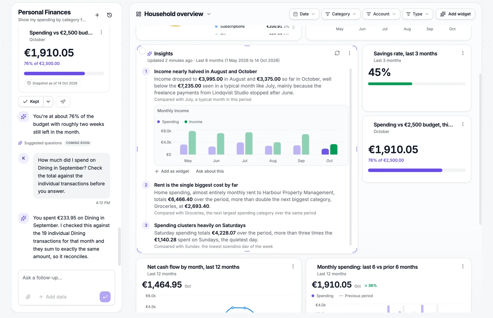The height and width of the screenshot is (318, 493).
Task: Click the dashboard grid icon beside title
Action: 139,14
